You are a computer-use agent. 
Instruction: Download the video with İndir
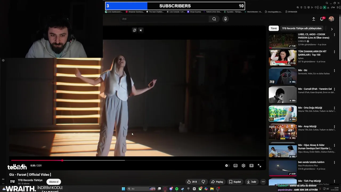point(251,182)
